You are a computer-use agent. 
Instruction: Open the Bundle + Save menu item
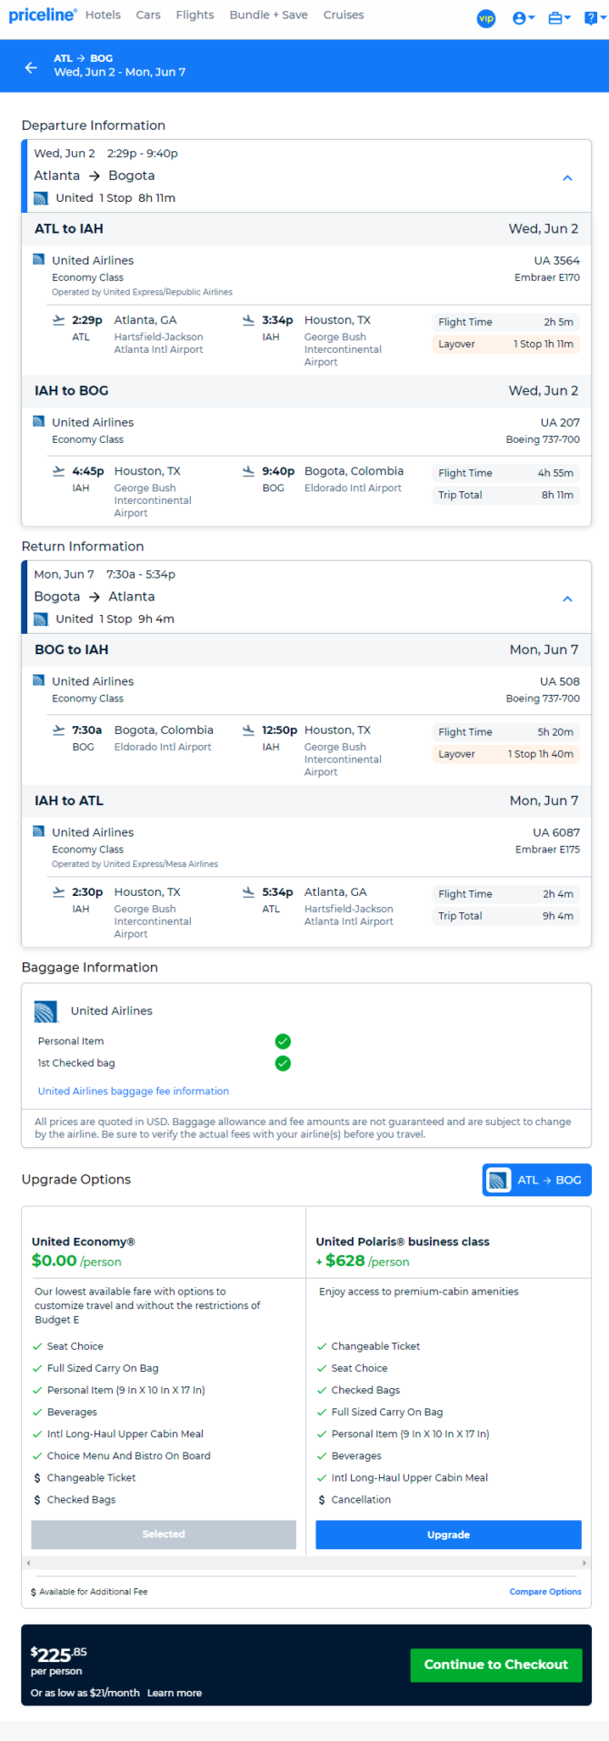[x=269, y=15]
